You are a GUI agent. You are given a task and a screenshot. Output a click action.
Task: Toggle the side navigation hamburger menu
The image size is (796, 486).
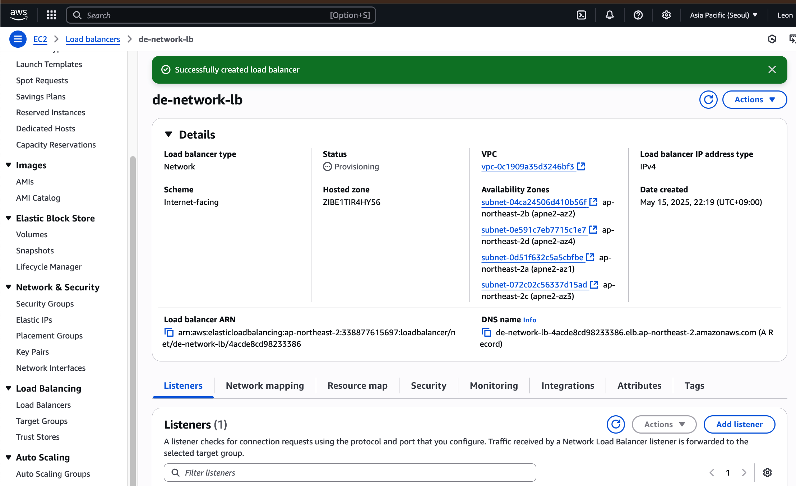pyautogui.click(x=18, y=39)
